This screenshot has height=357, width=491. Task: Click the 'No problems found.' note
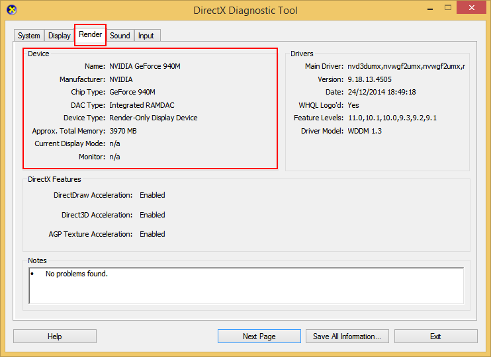(76, 274)
